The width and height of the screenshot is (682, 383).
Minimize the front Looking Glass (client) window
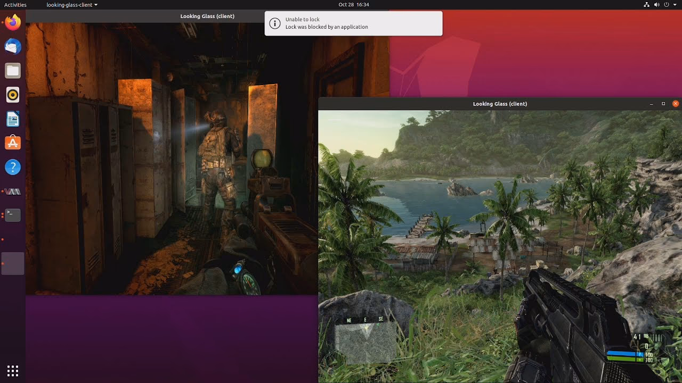[651, 104]
